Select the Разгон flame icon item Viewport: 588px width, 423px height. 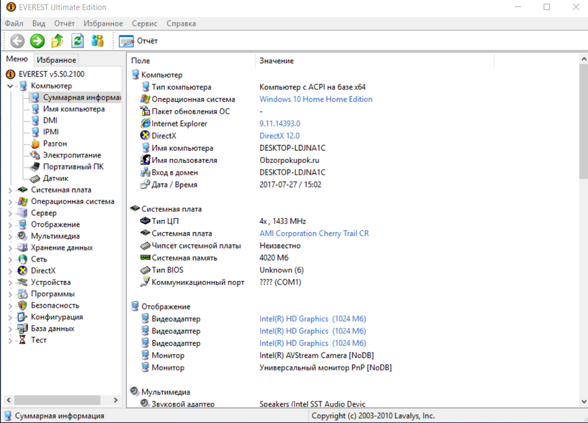(x=36, y=143)
